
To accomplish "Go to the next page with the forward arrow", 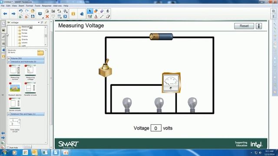I will [x=13, y=13].
